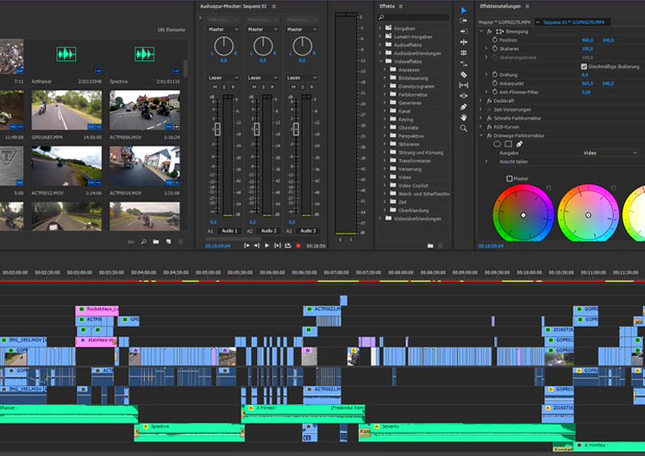Screen dimensions: 645x456
Task: Activate the Hand tool
Action: pyautogui.click(x=463, y=117)
